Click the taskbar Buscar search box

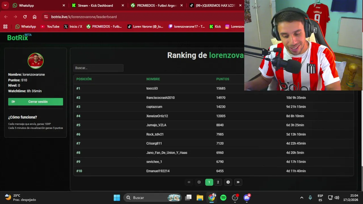153,198
